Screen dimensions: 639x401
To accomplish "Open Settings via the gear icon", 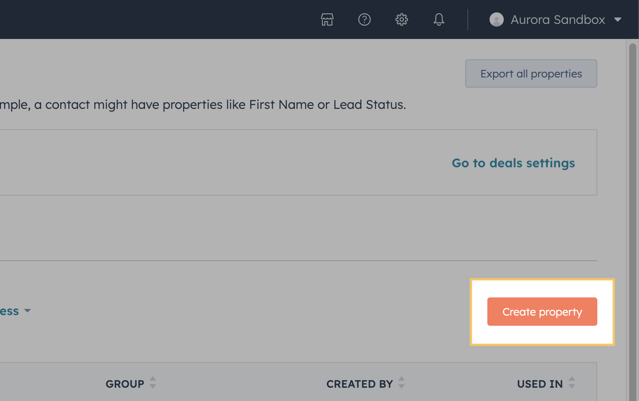I will pos(402,19).
